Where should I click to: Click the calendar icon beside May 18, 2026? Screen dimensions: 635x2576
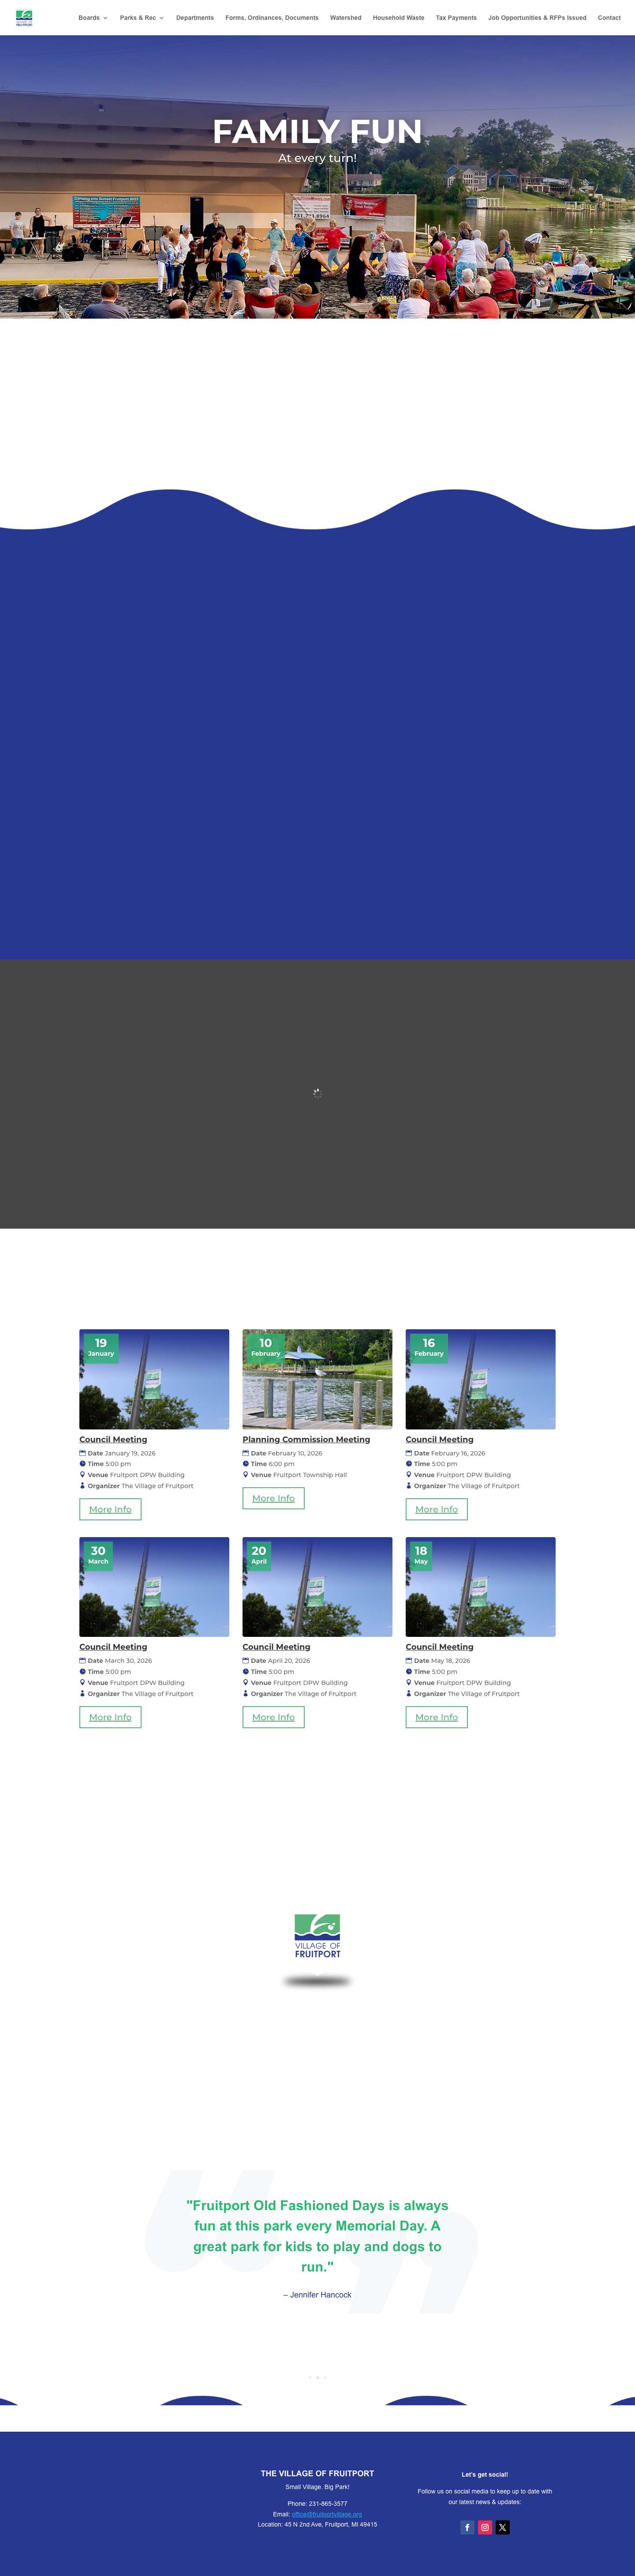tap(408, 1661)
